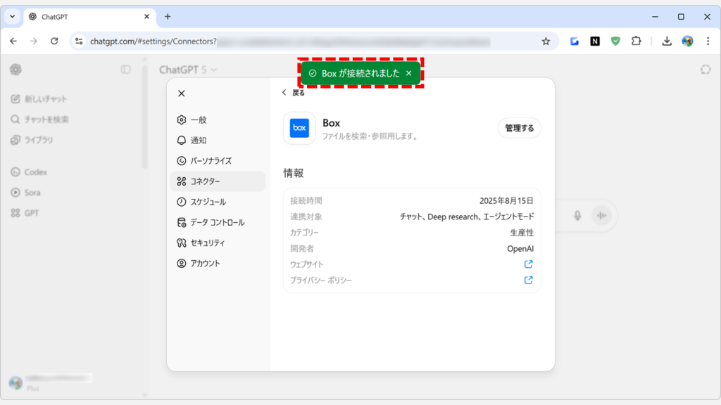Click the 生産性 category value
The height and width of the screenshot is (405, 721).
click(x=522, y=233)
